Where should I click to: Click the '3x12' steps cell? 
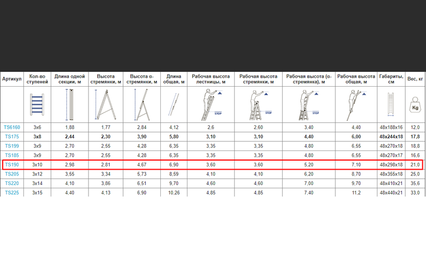click(37, 174)
